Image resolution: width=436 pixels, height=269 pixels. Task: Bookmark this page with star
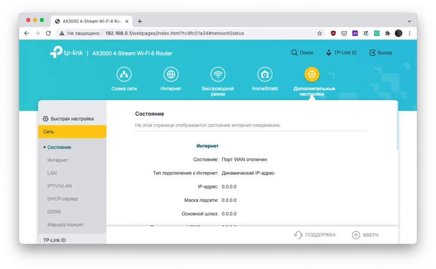pos(320,34)
